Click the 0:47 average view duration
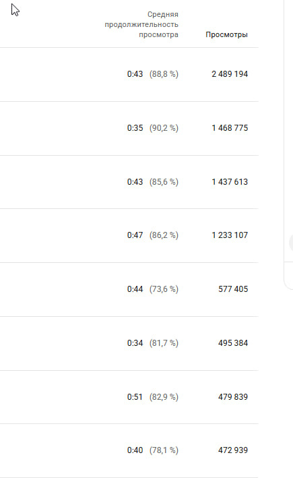 point(135,235)
